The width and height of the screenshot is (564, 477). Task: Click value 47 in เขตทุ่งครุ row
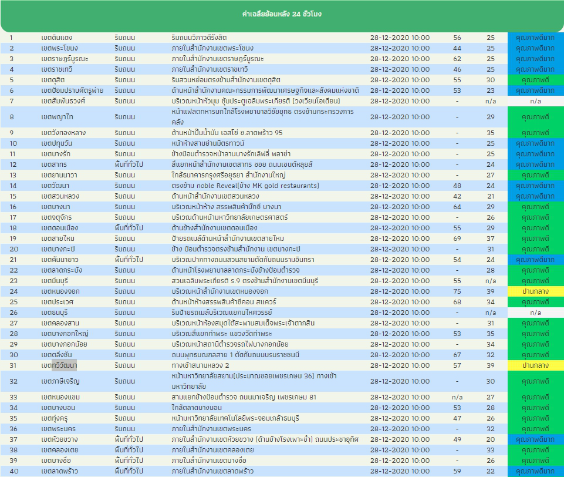coord(457,418)
